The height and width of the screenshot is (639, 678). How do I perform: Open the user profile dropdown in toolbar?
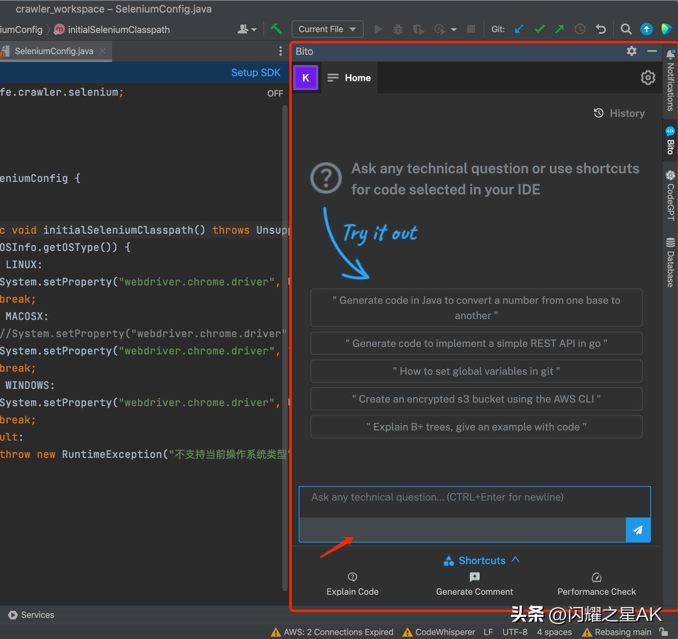pos(247,29)
